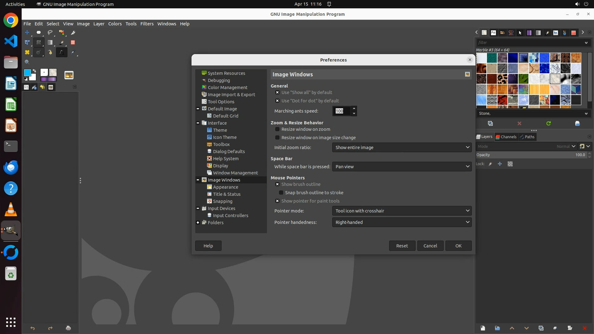Select the Text tool
This screenshot has height=334, width=594.
point(62,52)
